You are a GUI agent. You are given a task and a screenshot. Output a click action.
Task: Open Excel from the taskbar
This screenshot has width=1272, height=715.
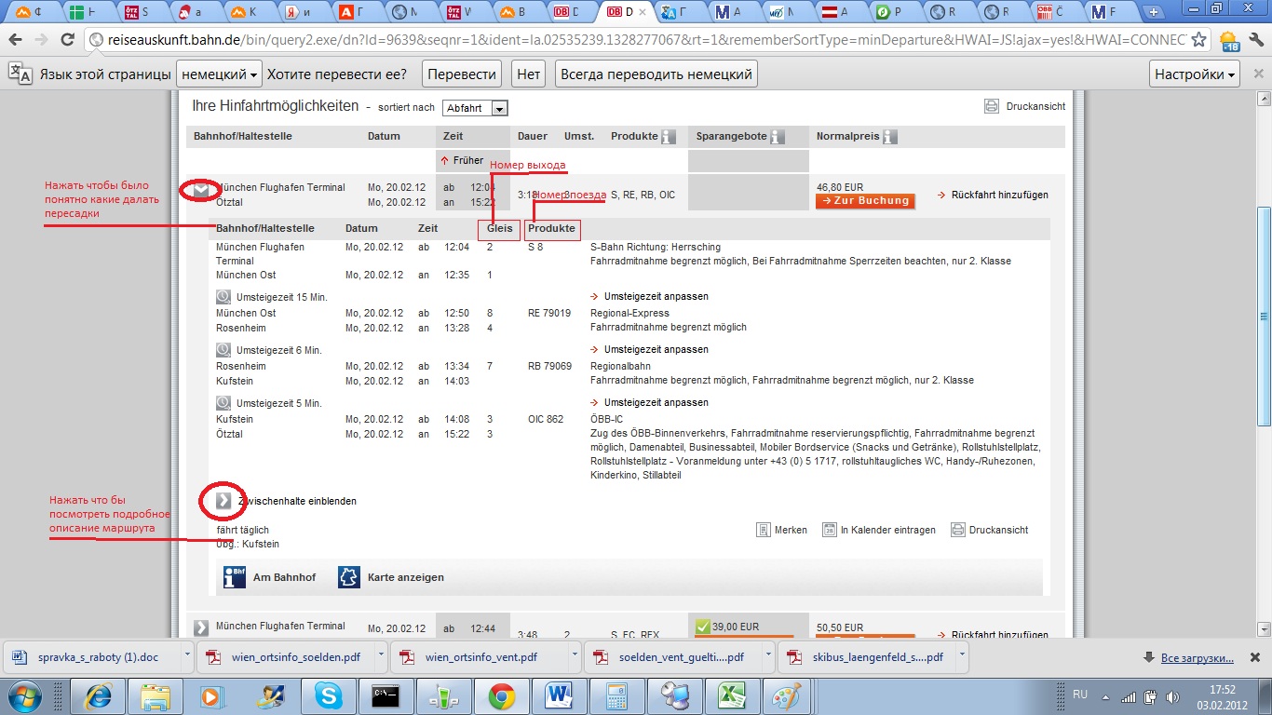(x=730, y=695)
